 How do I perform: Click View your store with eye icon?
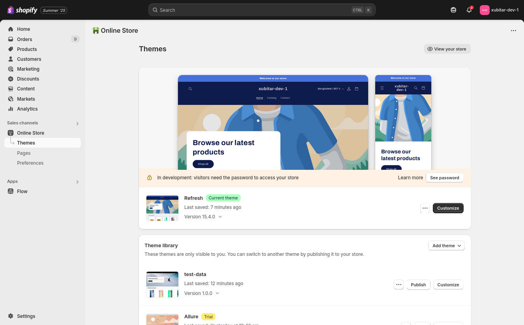[447, 49]
